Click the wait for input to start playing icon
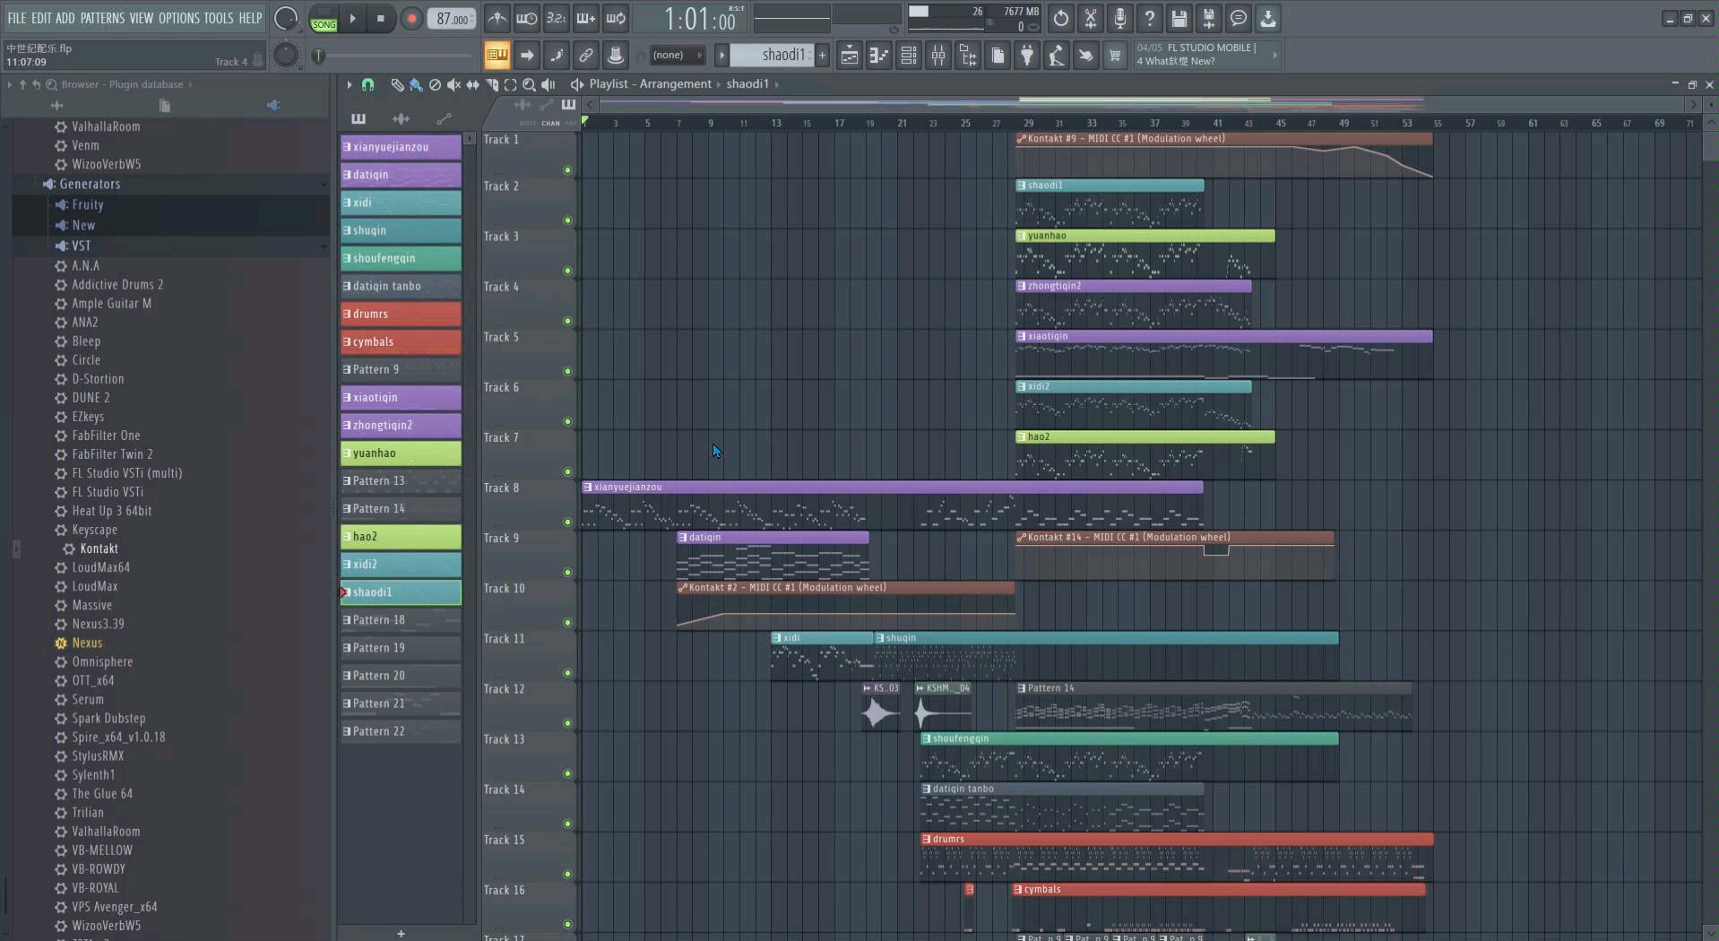 click(527, 18)
